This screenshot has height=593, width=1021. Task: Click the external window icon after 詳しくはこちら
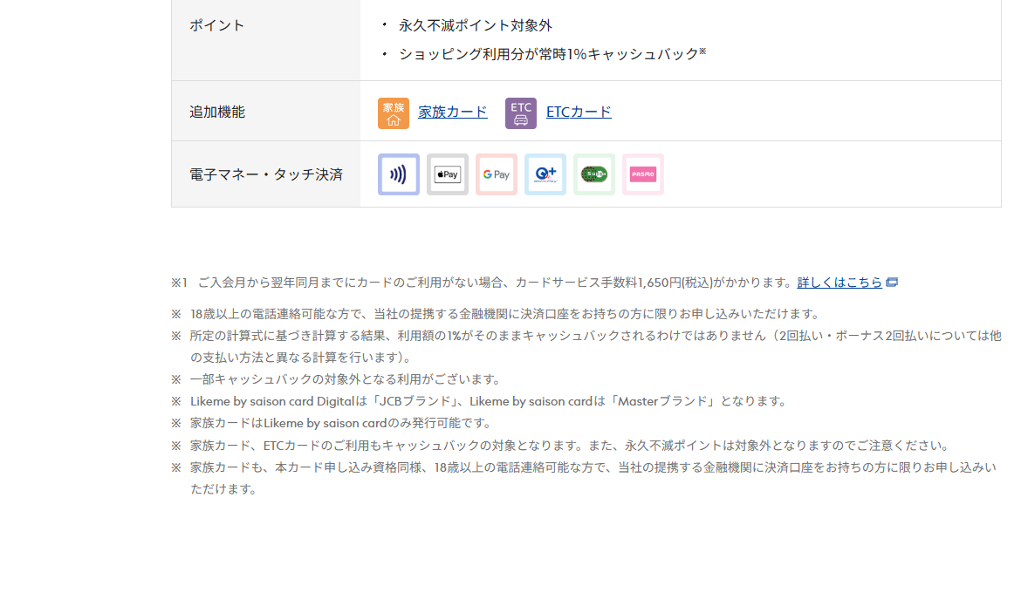pos(892,283)
